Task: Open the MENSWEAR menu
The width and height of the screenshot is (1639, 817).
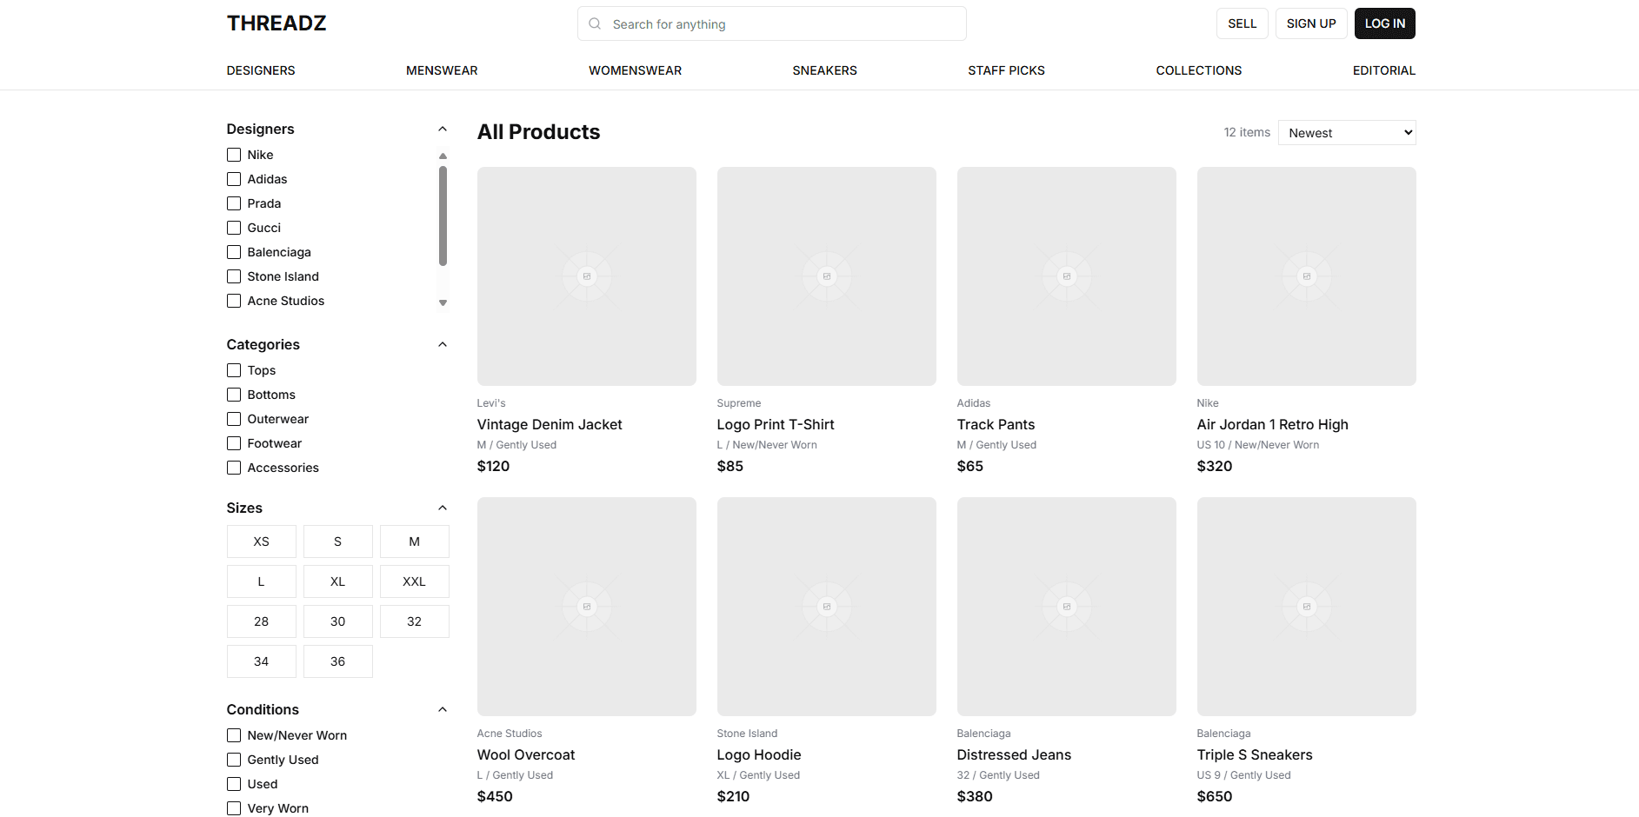Action: tap(442, 70)
